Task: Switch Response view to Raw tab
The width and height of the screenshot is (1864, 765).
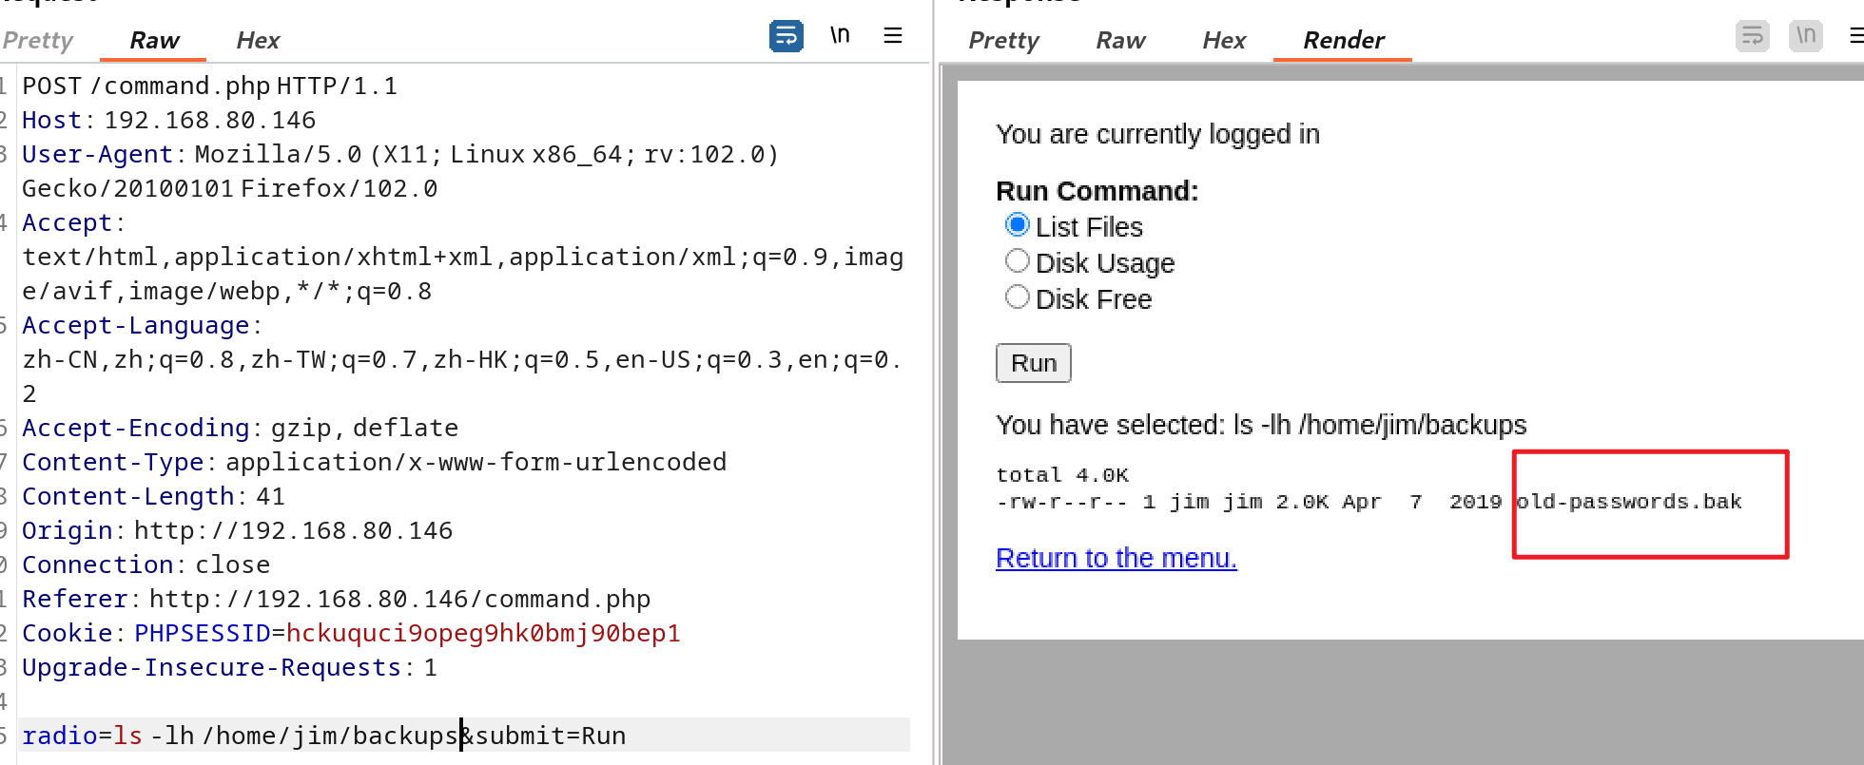Action: (x=1120, y=40)
